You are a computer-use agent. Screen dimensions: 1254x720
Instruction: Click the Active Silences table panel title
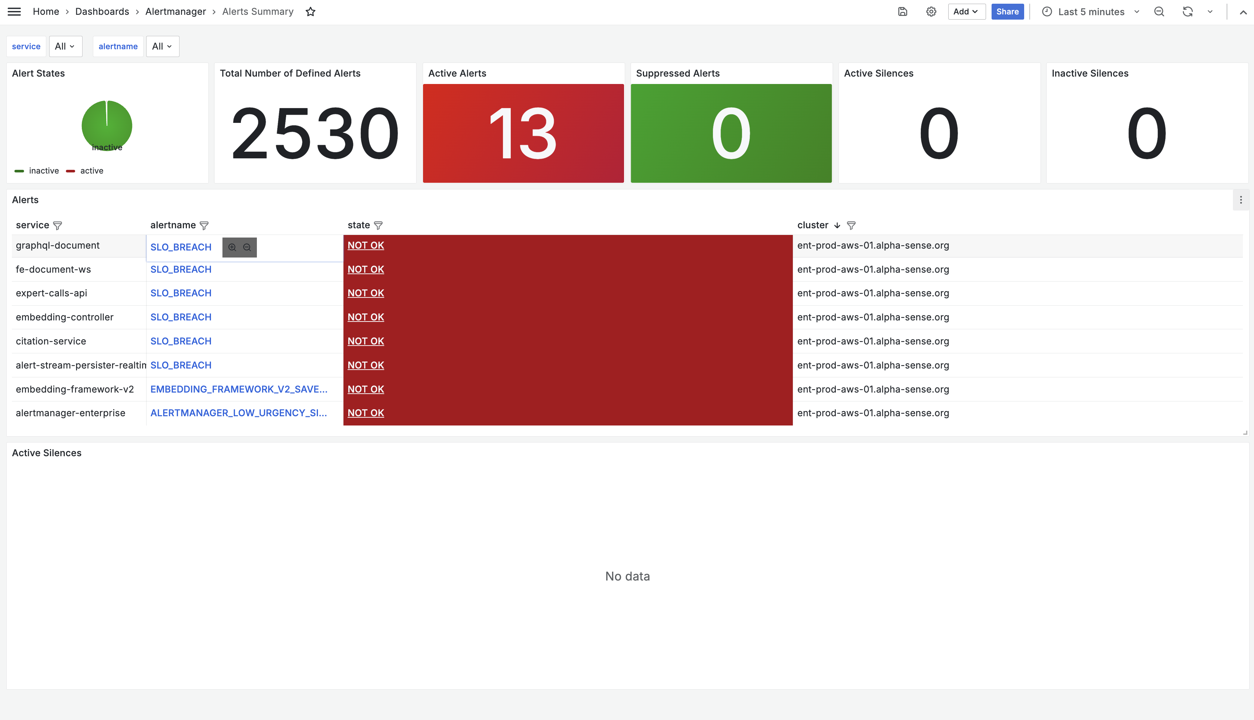(x=47, y=453)
